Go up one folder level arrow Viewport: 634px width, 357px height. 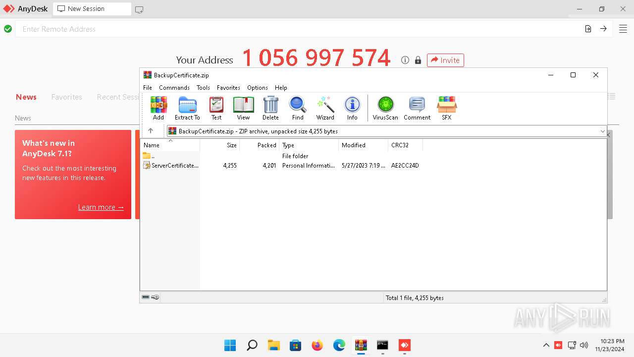click(x=151, y=131)
